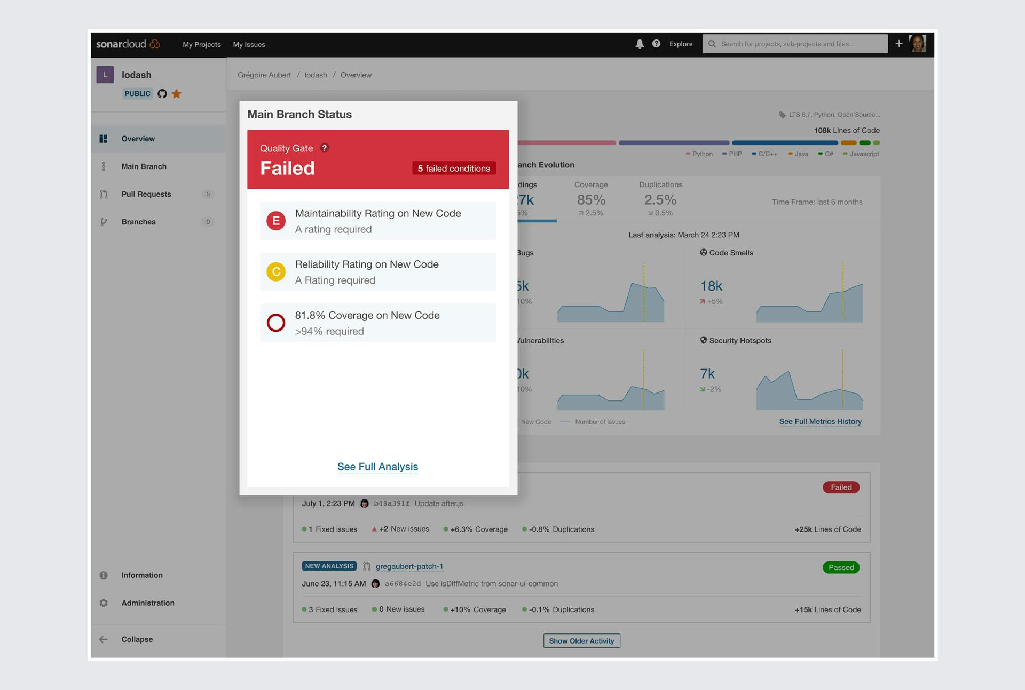This screenshot has width=1025, height=690.
Task: Open Explore in top bar
Action: pyautogui.click(x=681, y=44)
